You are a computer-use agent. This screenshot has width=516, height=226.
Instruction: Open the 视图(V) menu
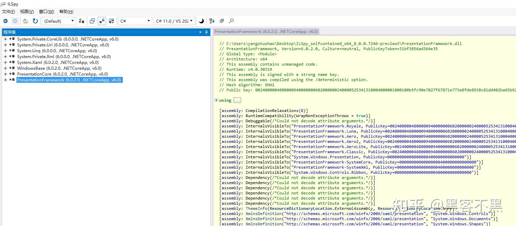pyautogui.click(x=27, y=12)
